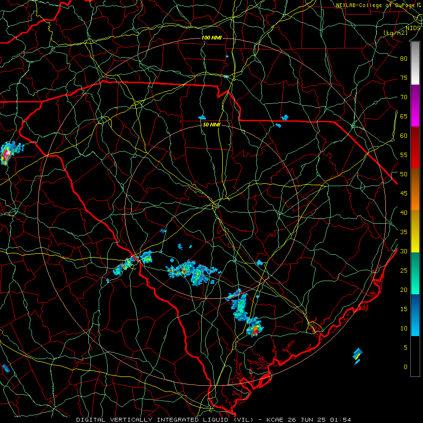Screen dimensions: 423x423
Task: Select the blue segment of the color bar
Action: (415, 315)
